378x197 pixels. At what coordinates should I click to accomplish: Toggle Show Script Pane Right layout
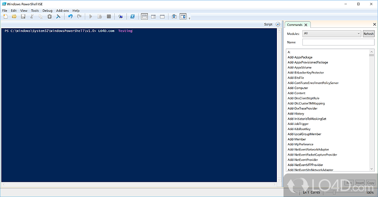point(153,16)
